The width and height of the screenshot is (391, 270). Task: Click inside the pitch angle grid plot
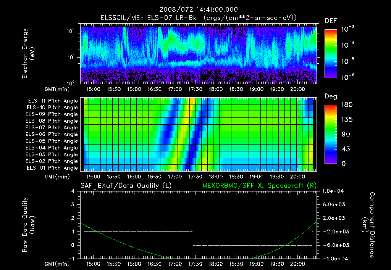[x=199, y=134]
